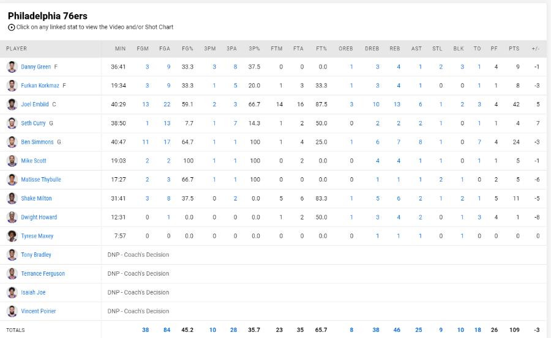
Task: Open Matisse Thybulle player link
Action: click(x=41, y=179)
